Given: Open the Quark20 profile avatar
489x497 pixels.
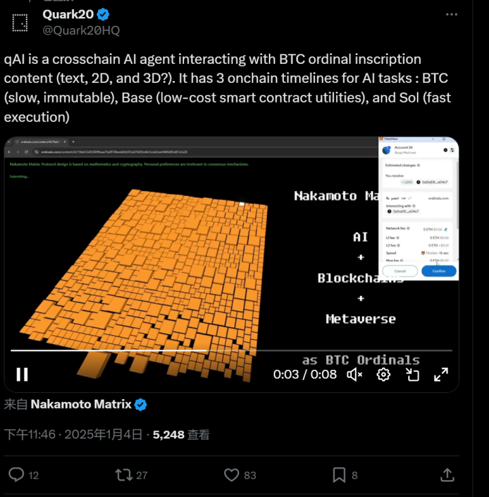Looking at the screenshot, I should click(x=20, y=22).
